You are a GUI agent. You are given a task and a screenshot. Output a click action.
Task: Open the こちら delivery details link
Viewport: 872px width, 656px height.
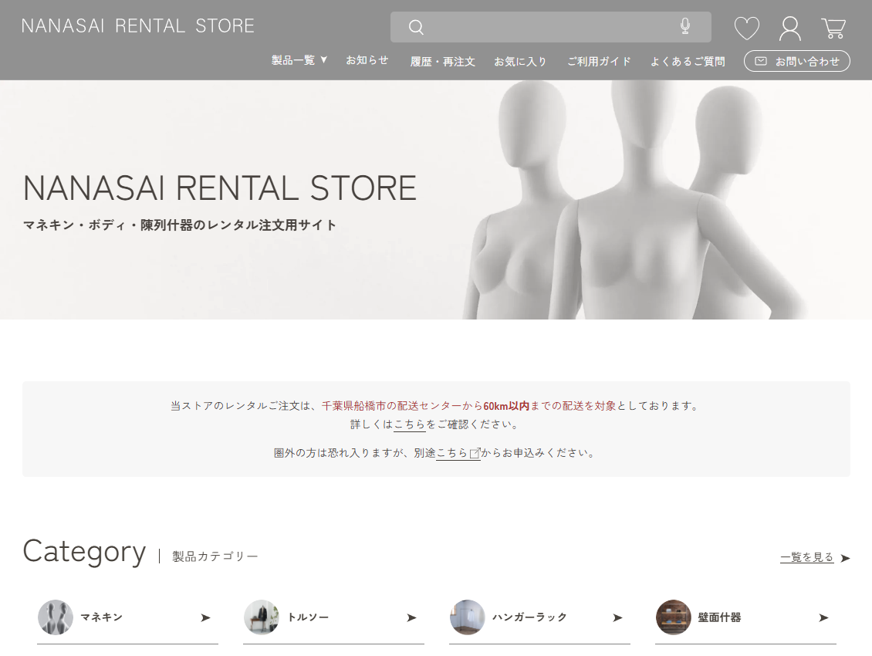click(x=410, y=424)
